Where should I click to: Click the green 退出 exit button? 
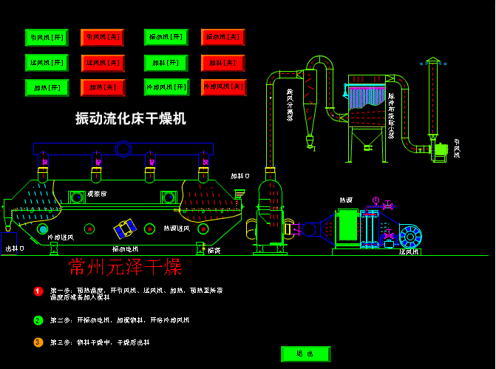305,353
